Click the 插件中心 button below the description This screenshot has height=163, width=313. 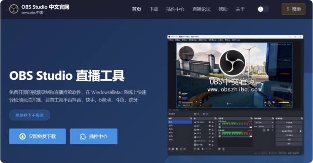pyautogui.click(x=93, y=136)
